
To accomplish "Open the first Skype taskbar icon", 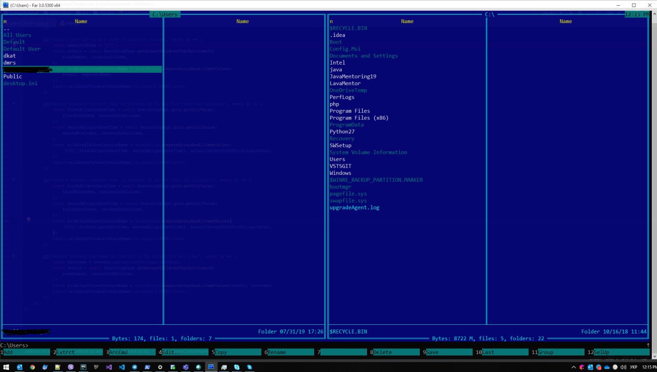I will click(x=237, y=367).
